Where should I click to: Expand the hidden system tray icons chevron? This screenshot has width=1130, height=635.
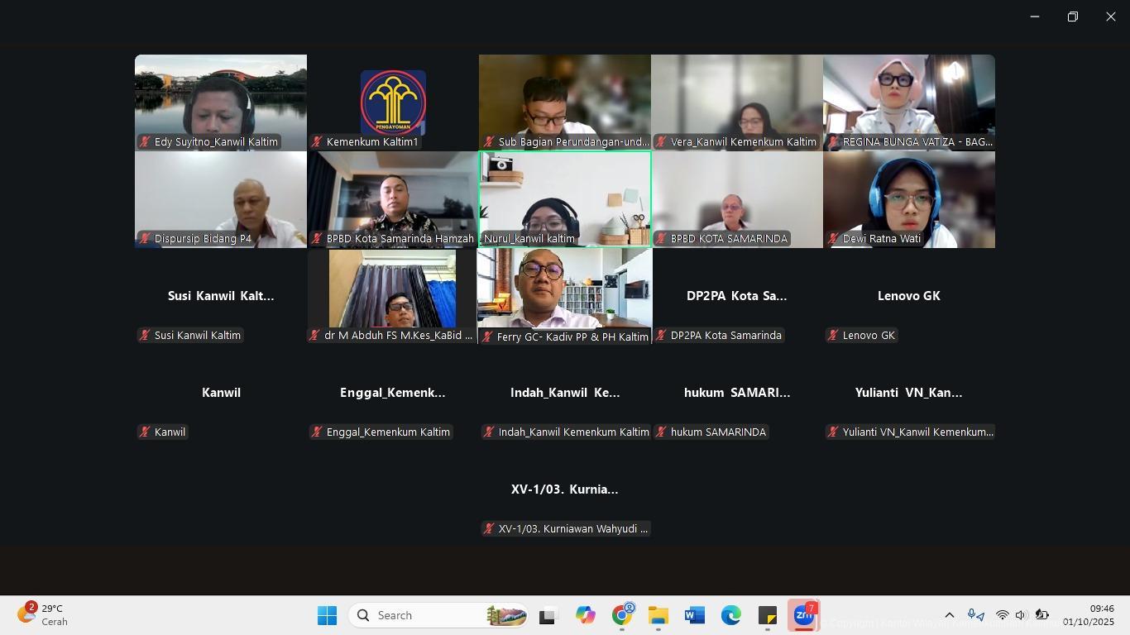950,615
